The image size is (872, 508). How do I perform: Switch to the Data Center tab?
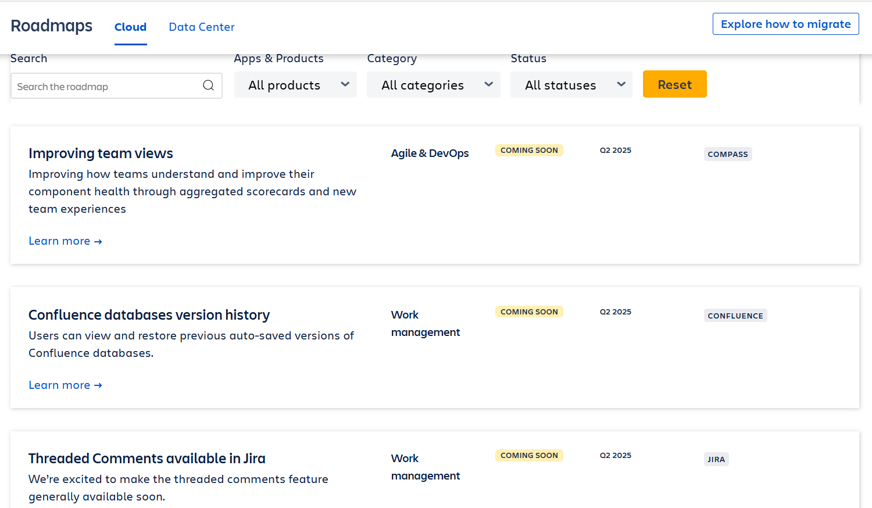click(202, 27)
